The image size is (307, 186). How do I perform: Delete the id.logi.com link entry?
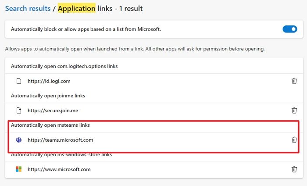click(294, 81)
